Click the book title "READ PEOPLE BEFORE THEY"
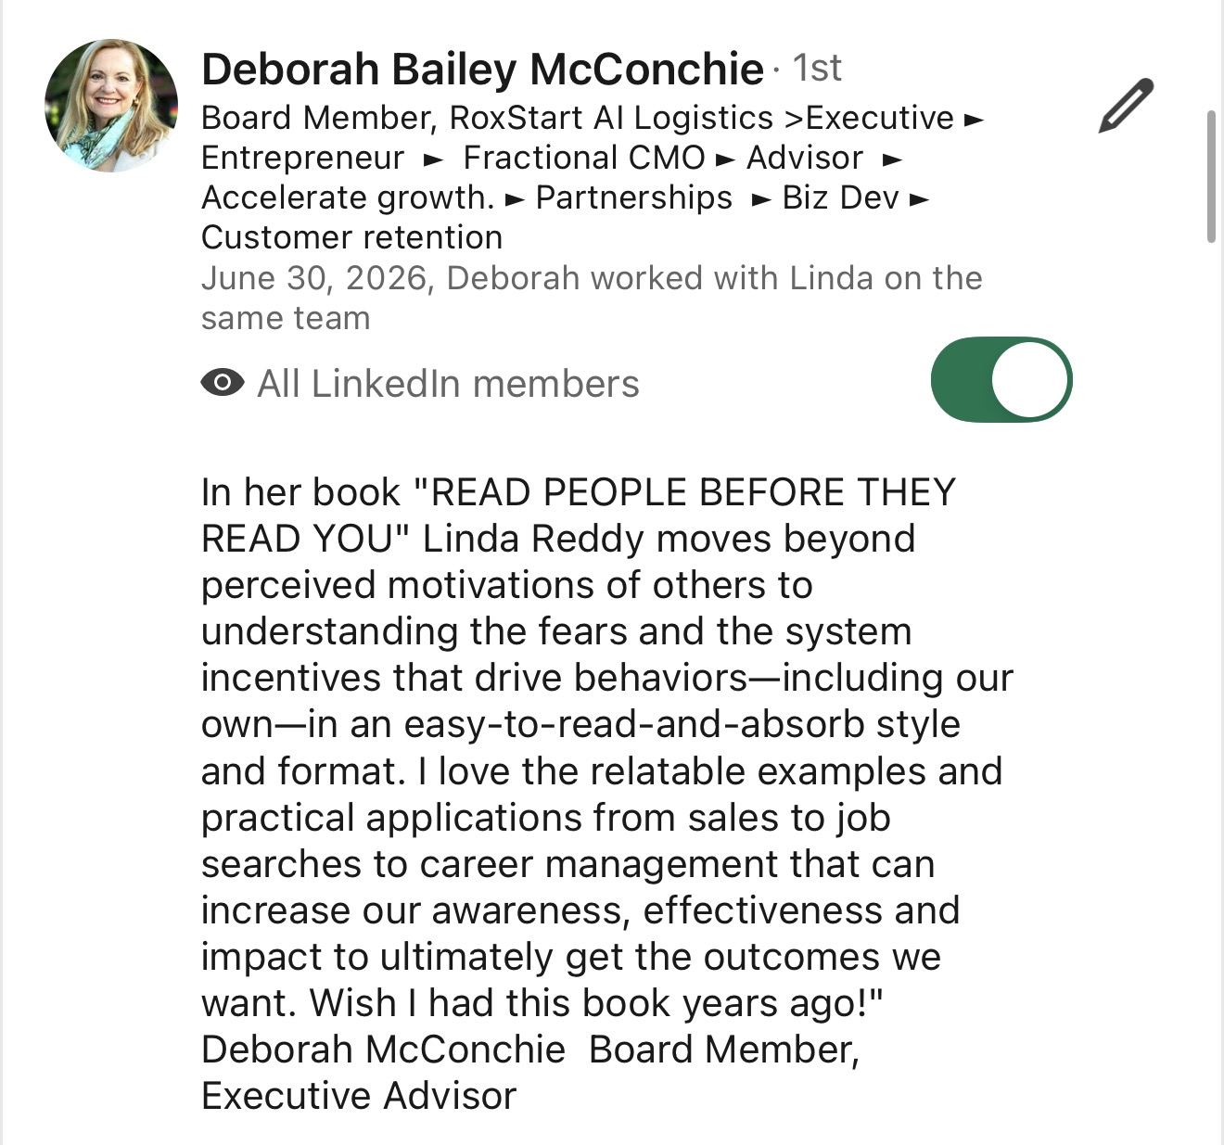 694,492
